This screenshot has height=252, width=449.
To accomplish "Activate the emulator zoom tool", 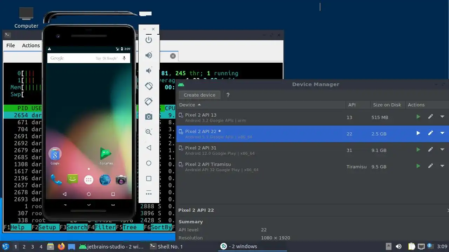I will pos(149,132).
